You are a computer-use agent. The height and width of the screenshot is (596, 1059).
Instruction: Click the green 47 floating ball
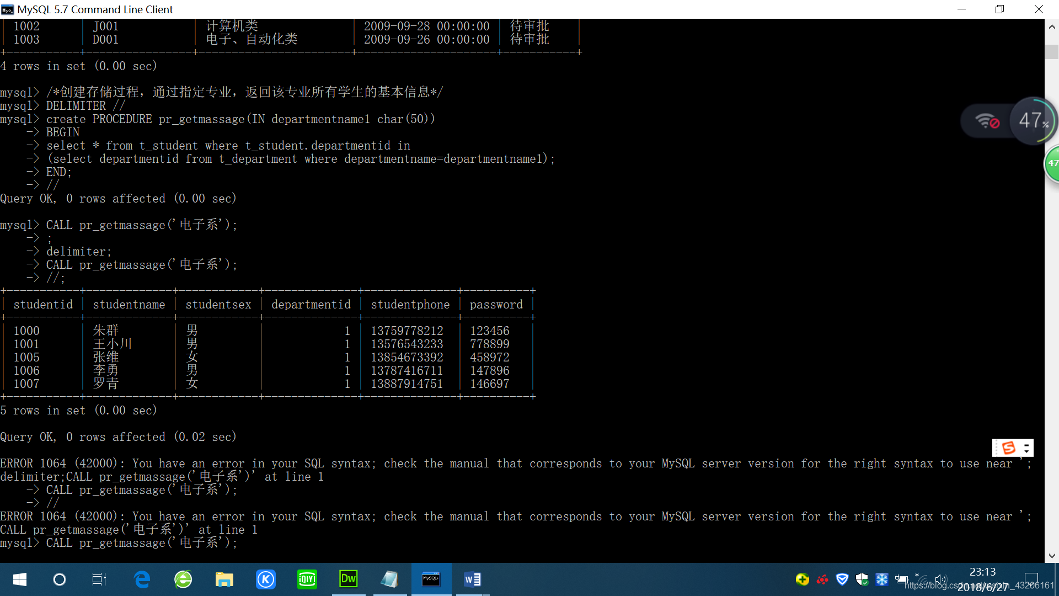1052,163
